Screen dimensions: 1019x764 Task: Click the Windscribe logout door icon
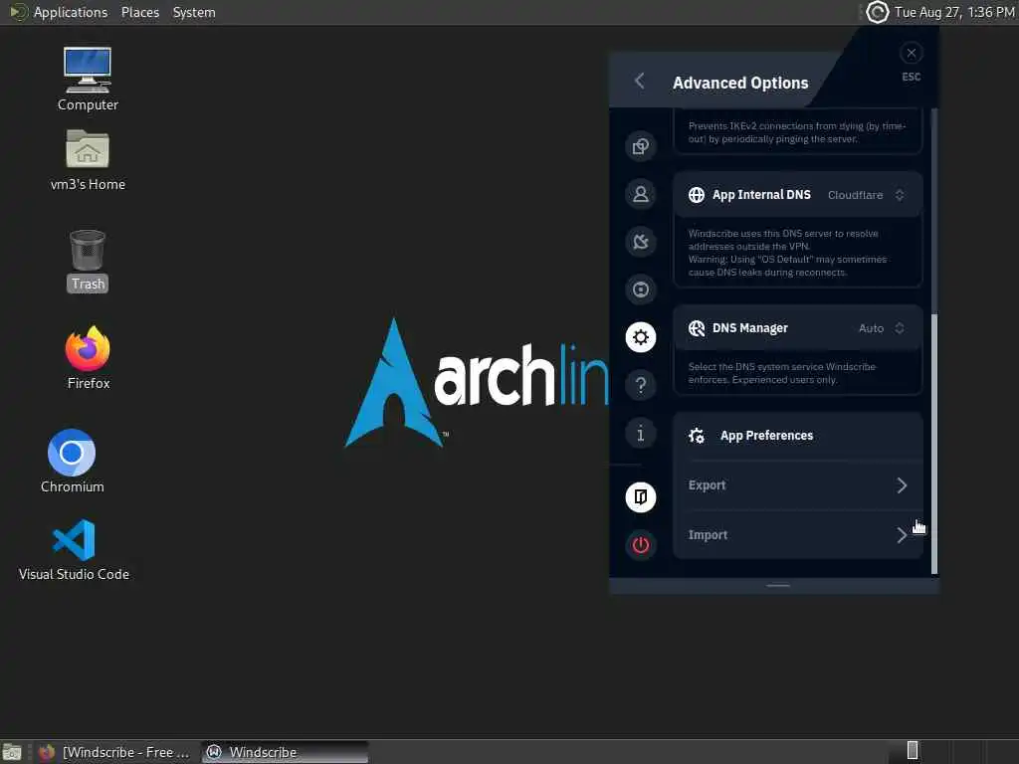click(x=640, y=497)
